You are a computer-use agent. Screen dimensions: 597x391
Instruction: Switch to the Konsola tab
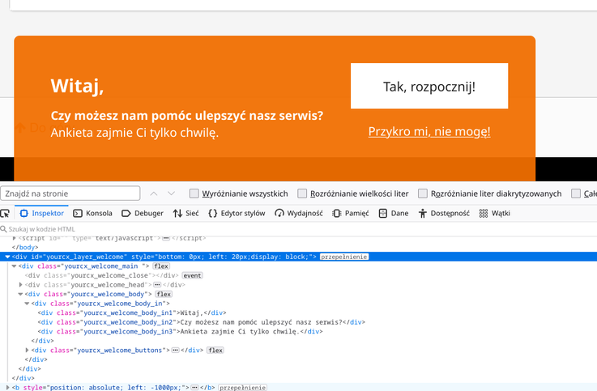[92, 214]
